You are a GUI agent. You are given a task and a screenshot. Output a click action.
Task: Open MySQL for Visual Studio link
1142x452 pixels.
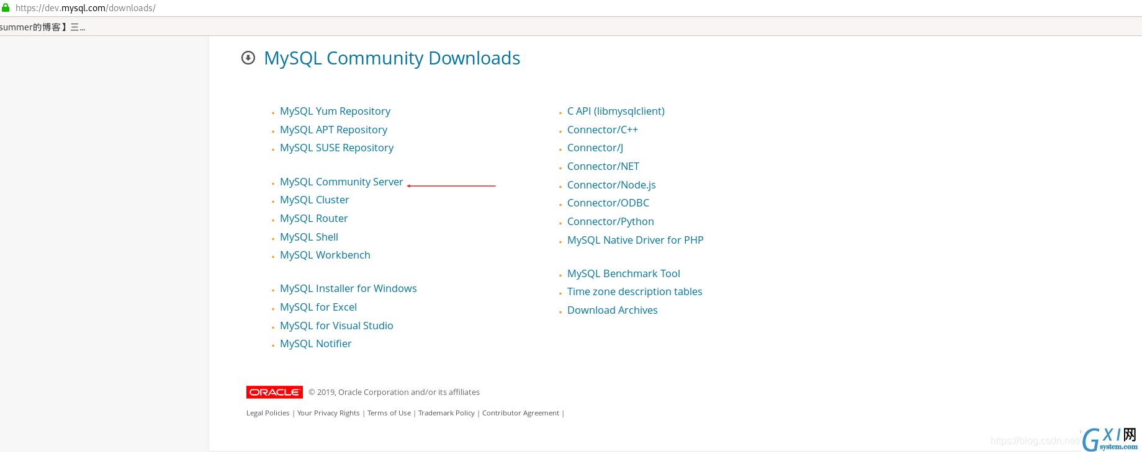(x=336, y=326)
